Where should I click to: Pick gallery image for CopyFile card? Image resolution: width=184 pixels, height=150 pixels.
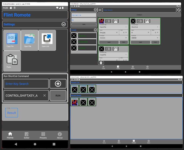coord(115,49)
